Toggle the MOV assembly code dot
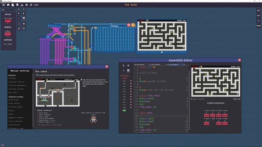This screenshot has height=147, width=262. coord(131,102)
